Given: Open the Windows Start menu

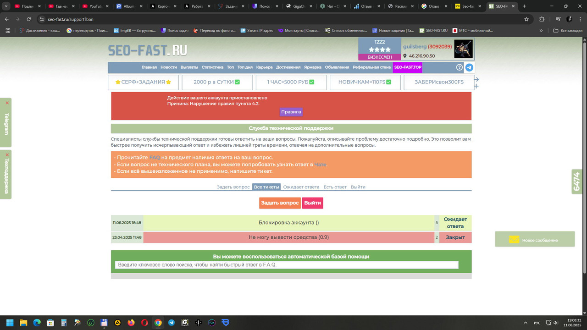Looking at the screenshot, I should coord(10,323).
